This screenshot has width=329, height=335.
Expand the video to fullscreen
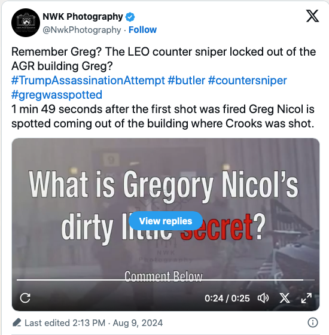306,298
